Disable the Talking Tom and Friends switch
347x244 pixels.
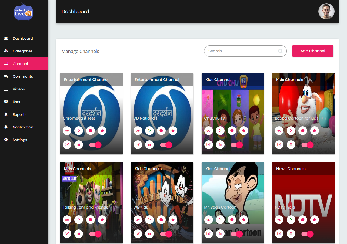click(x=95, y=234)
